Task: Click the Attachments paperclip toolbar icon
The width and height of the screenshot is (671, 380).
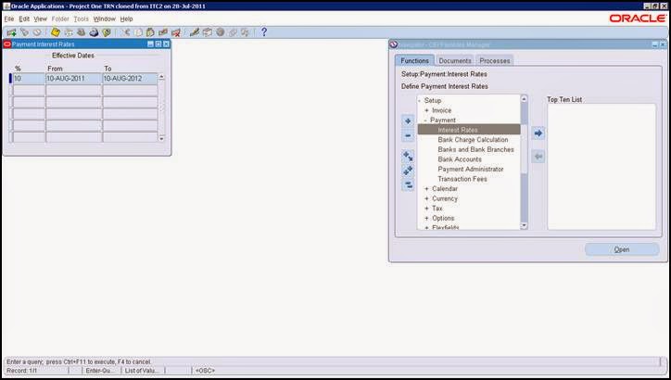Action: (x=233, y=32)
